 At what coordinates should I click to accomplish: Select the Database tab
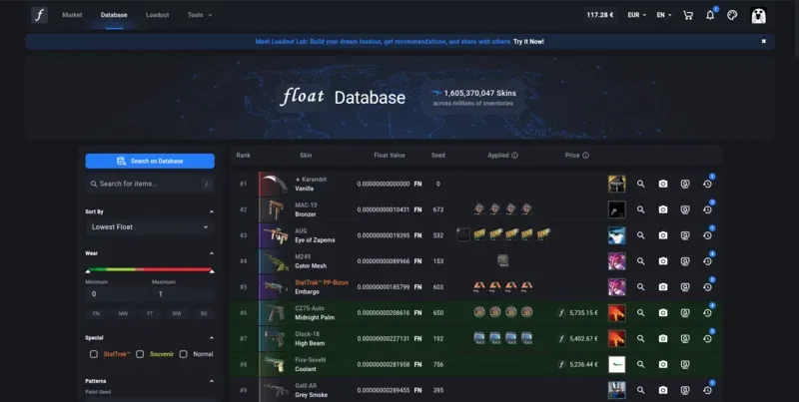pyautogui.click(x=114, y=15)
